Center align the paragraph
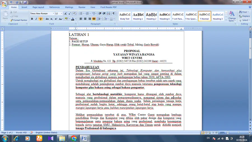 [x=85, y=19]
